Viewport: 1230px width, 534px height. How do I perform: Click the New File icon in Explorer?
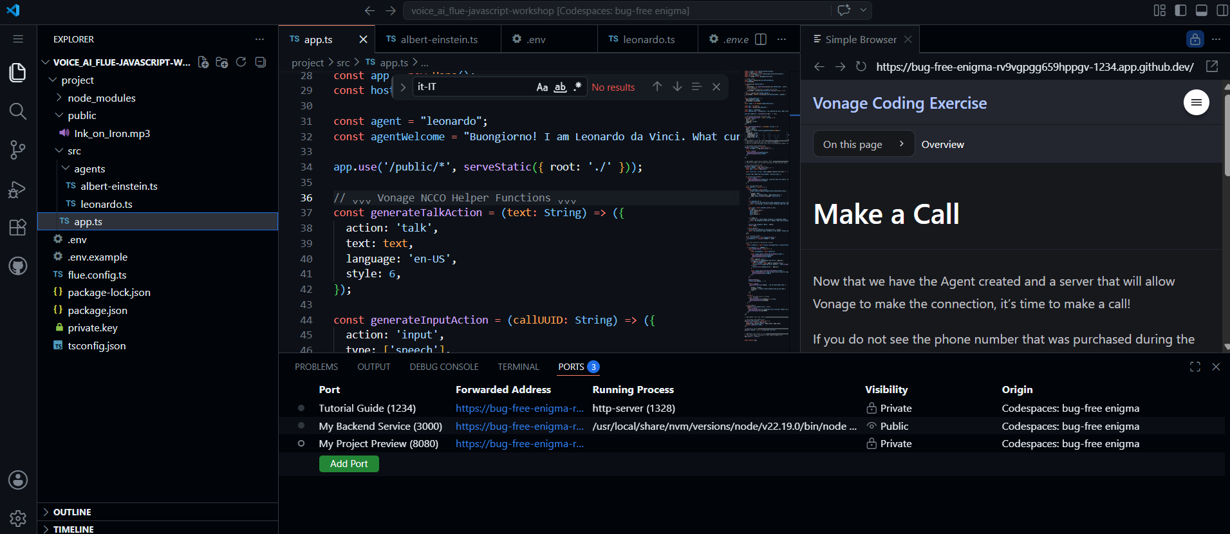point(203,62)
